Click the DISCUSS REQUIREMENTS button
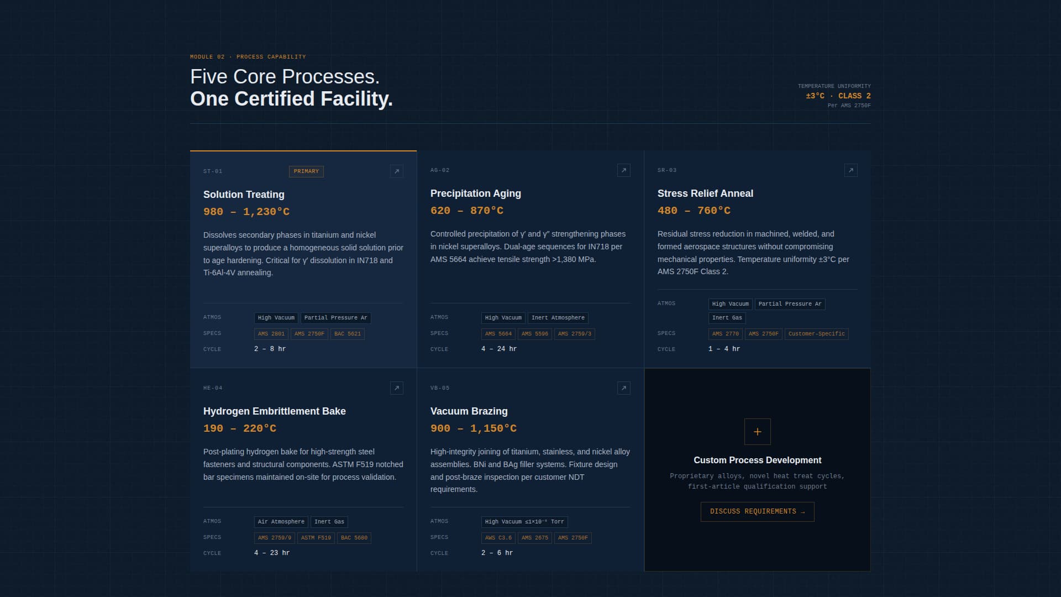This screenshot has width=1061, height=597. (x=757, y=511)
